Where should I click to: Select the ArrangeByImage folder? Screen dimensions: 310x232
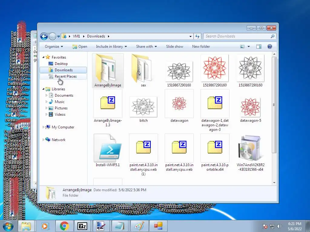pyautogui.click(x=108, y=71)
